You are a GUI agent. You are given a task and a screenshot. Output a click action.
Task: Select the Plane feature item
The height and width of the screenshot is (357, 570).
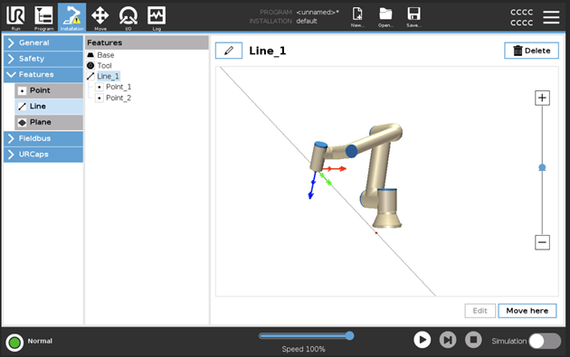(49, 122)
